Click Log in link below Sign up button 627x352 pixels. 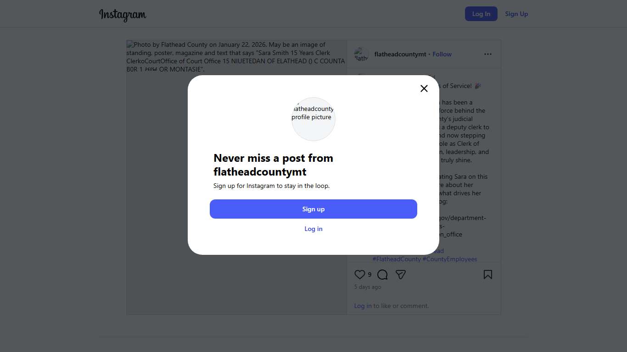pyautogui.click(x=313, y=229)
